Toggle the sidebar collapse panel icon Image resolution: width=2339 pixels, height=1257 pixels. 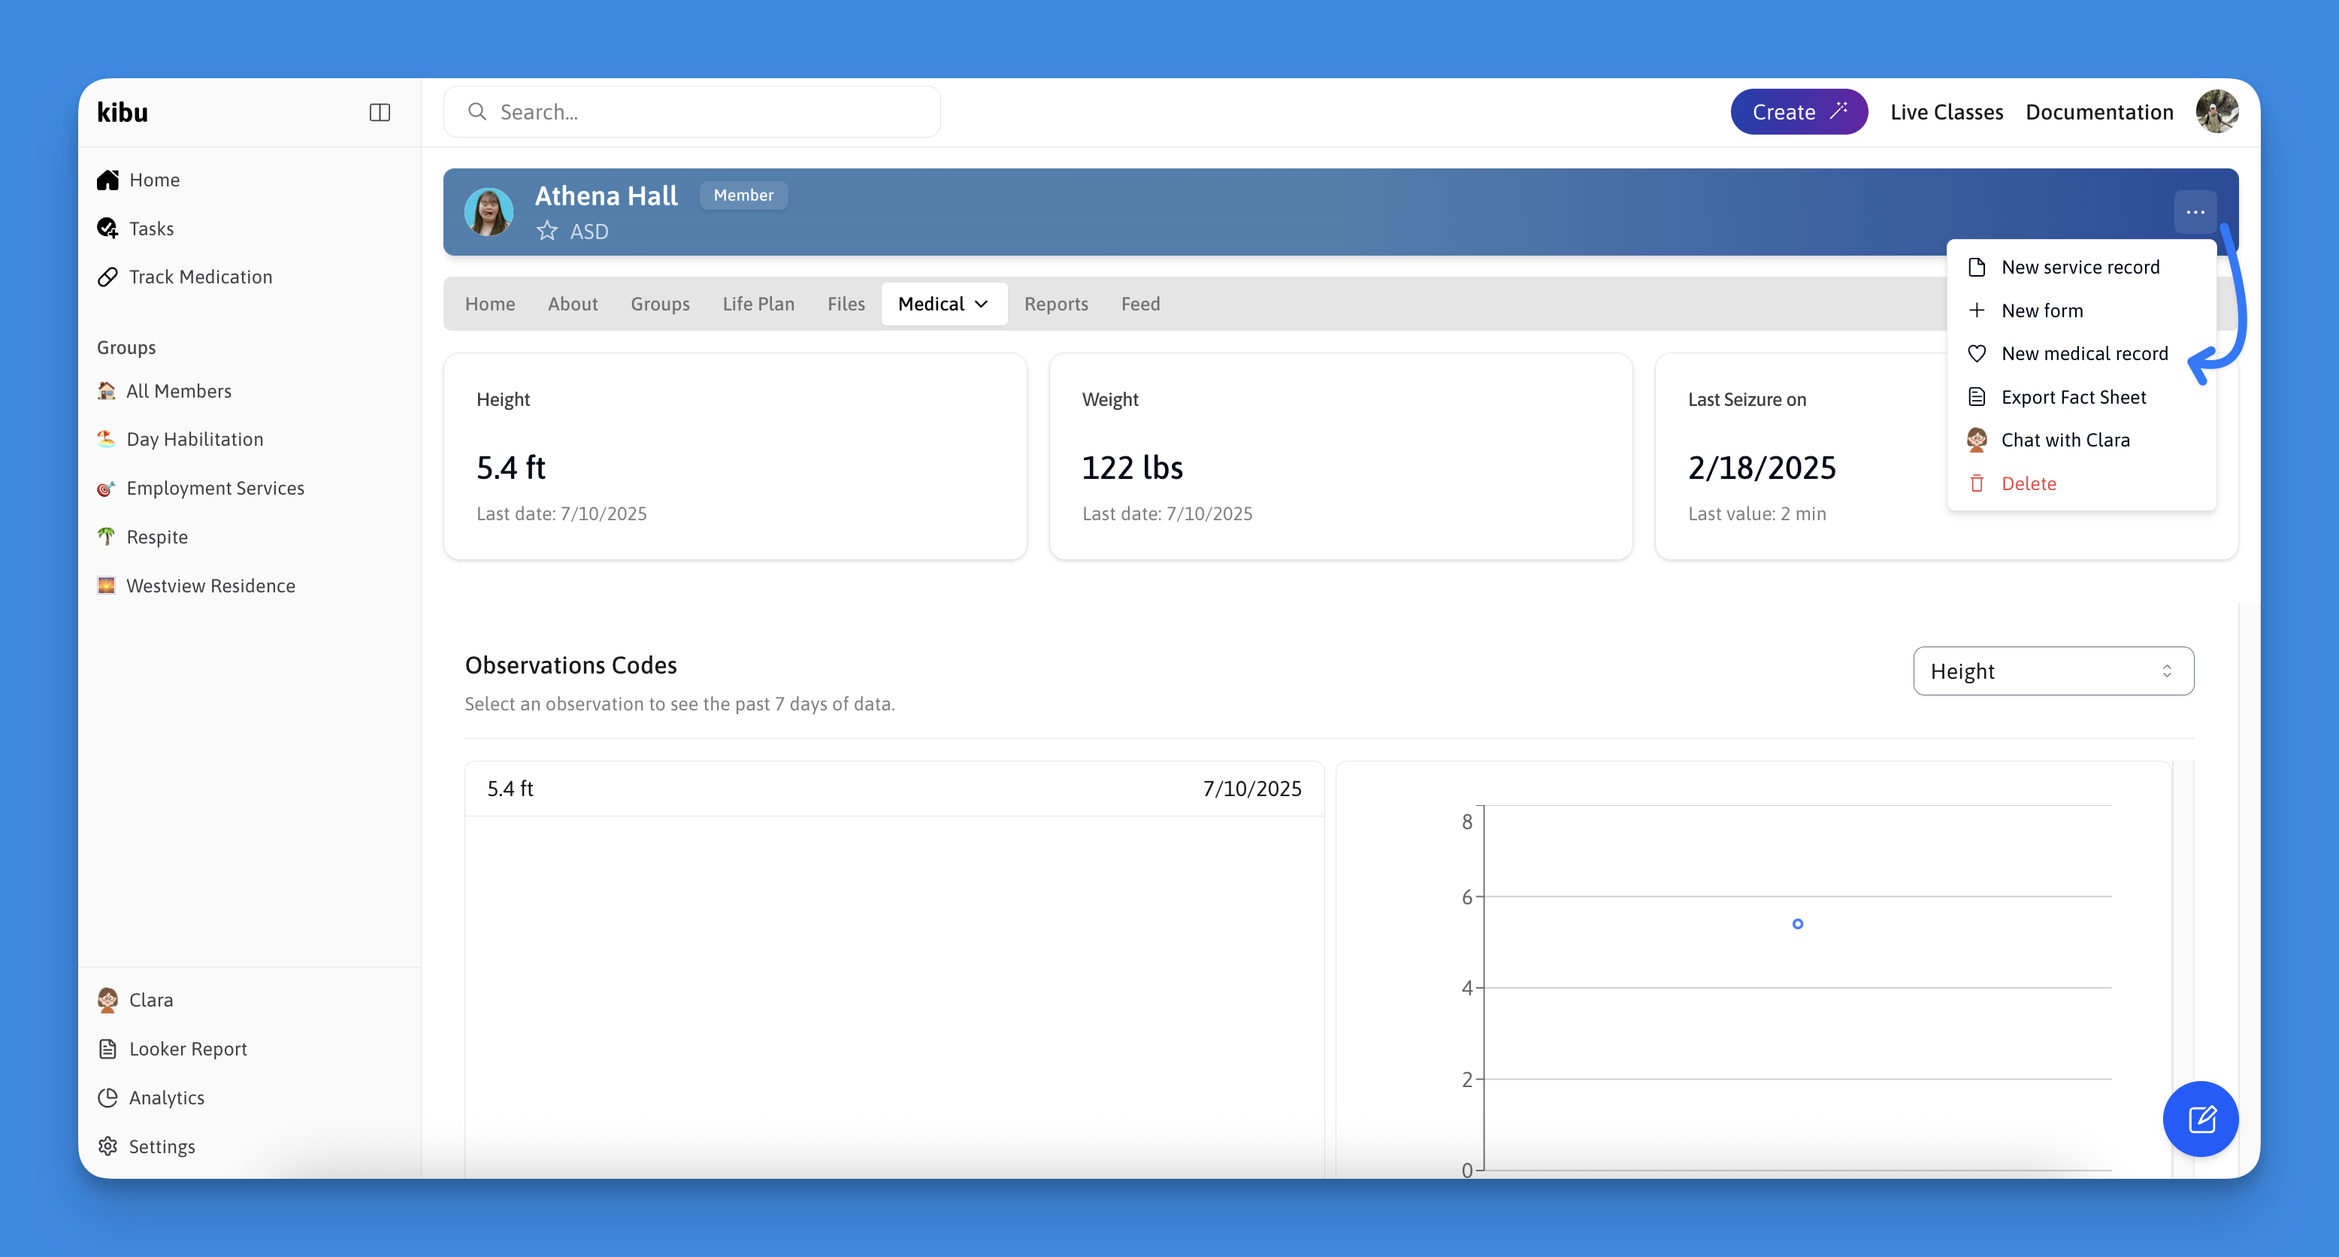point(380,112)
